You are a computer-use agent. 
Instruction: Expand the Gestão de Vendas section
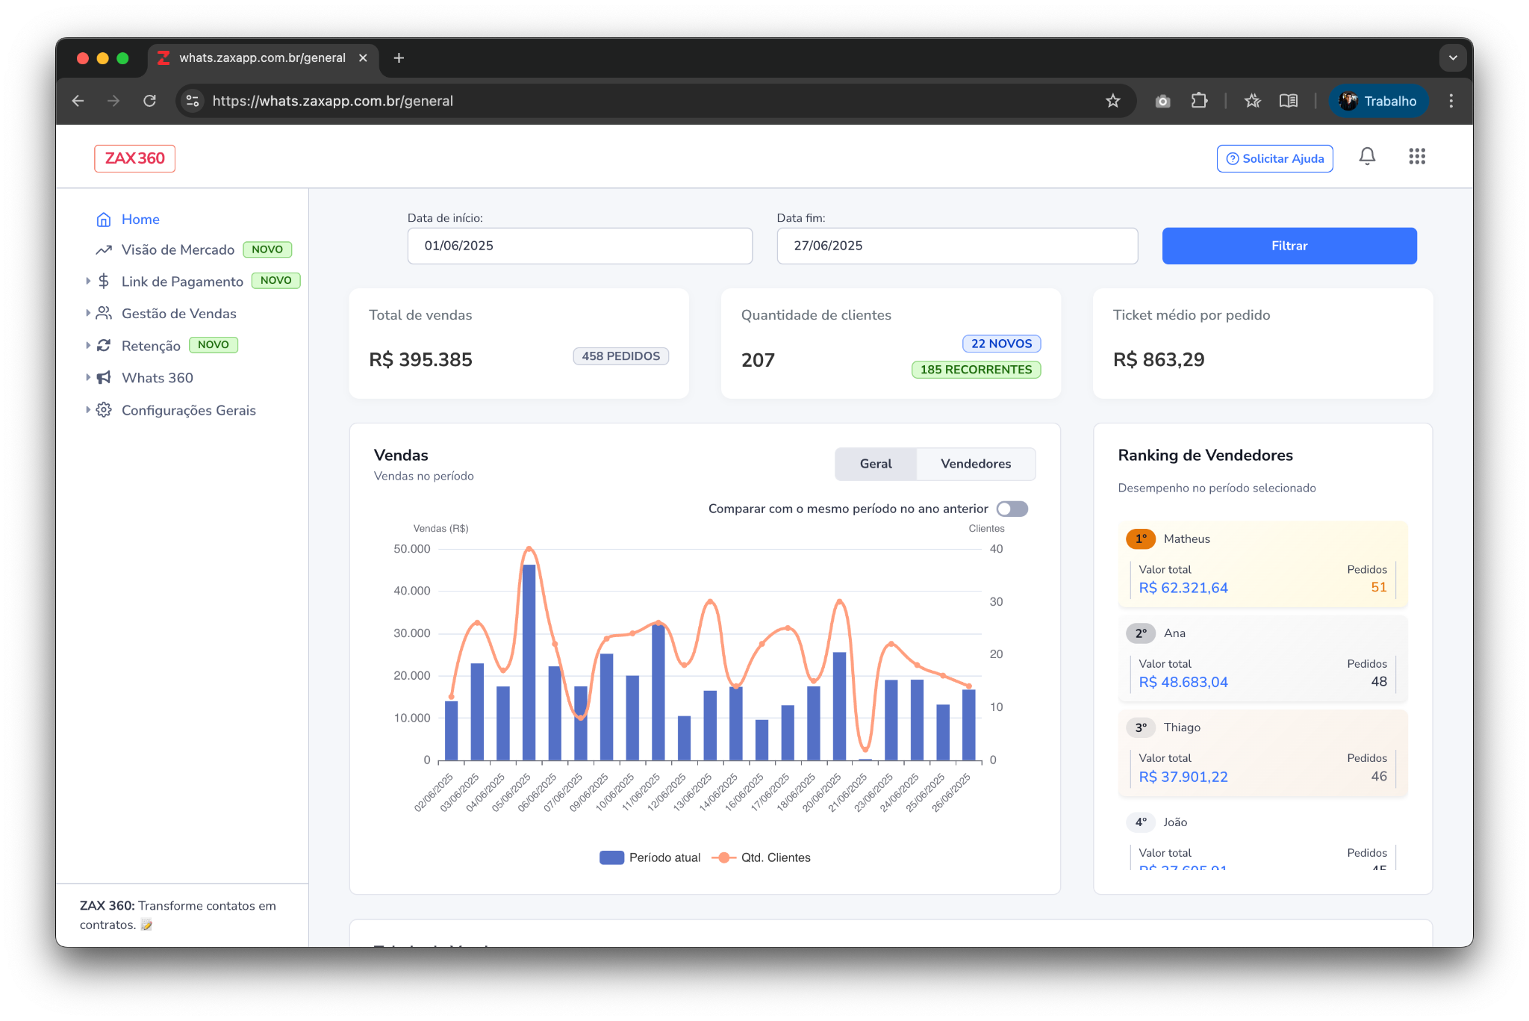point(178,314)
